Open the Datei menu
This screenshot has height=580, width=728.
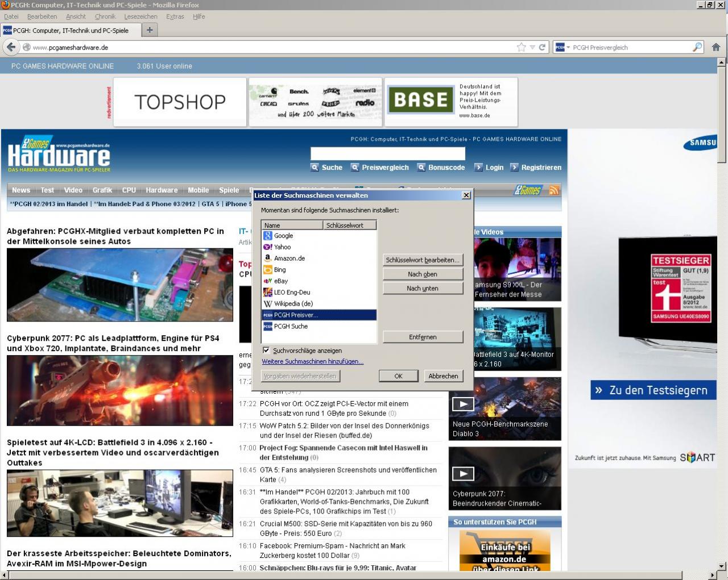11,16
